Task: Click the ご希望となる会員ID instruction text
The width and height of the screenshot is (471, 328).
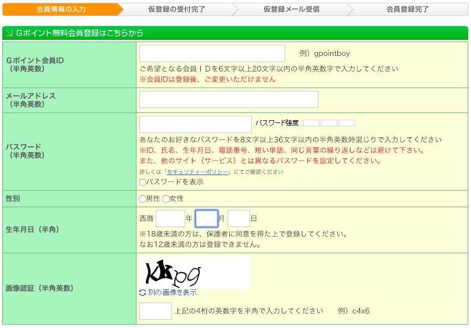Action: 269,69
